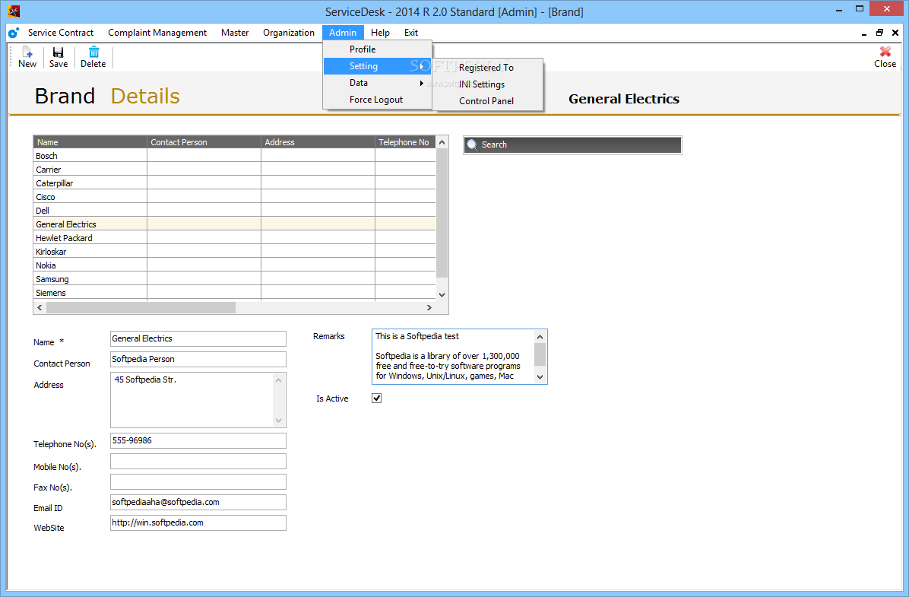Select the Samsung row
Image resolution: width=909 pixels, height=597 pixels.
point(235,279)
